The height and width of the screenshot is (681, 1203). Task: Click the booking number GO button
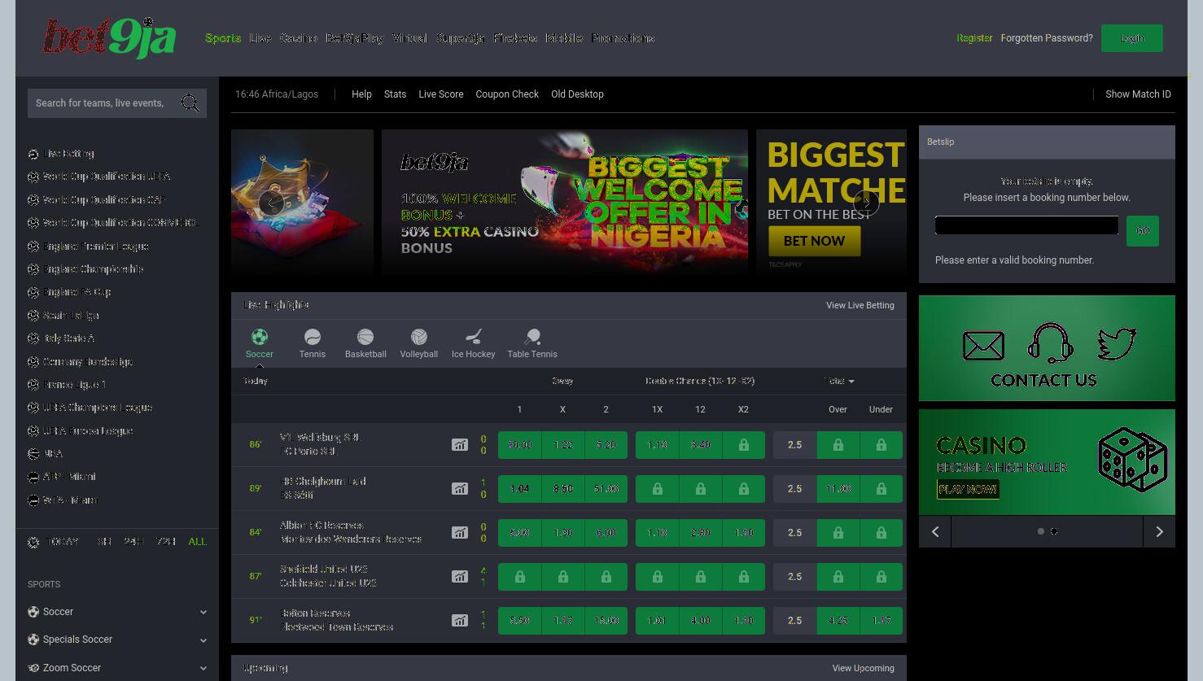pyautogui.click(x=1142, y=231)
